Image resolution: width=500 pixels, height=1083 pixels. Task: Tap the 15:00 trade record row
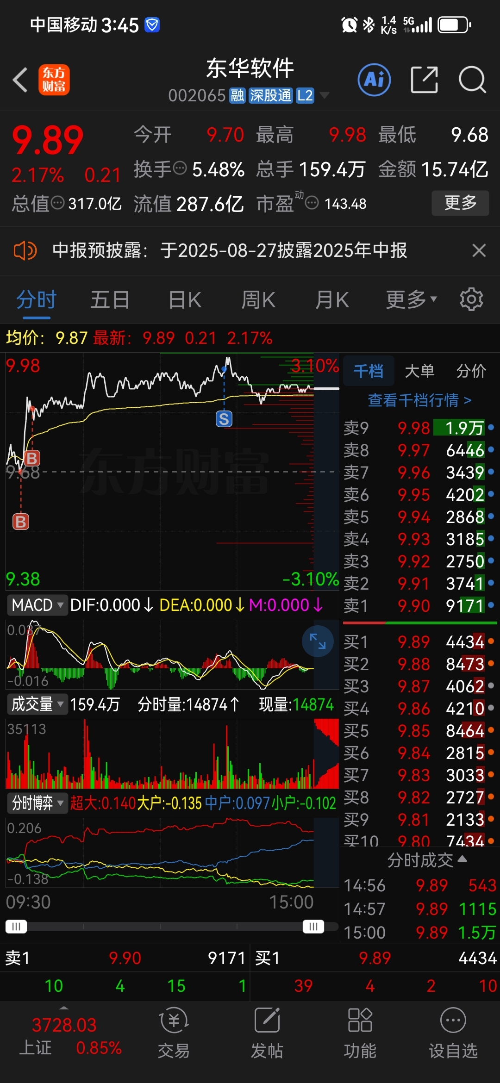tap(419, 932)
